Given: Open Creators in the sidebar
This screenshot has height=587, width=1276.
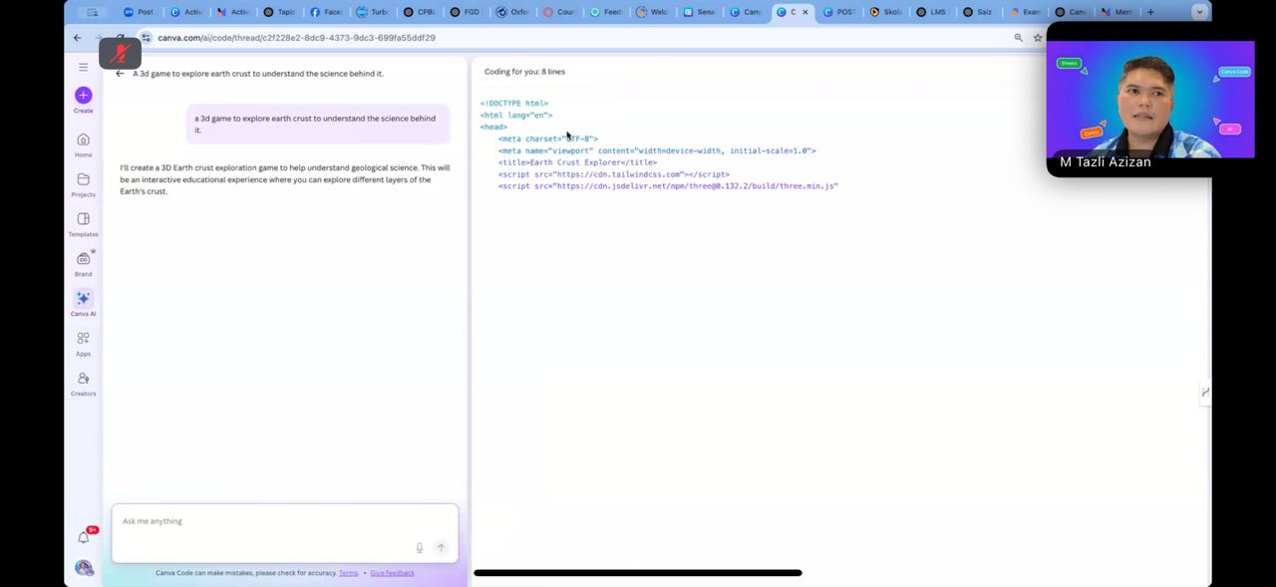Looking at the screenshot, I should tap(83, 384).
